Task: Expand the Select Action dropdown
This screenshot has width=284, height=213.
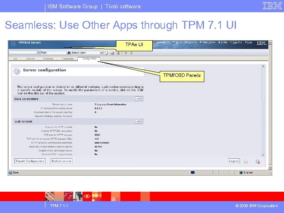Action: (101, 52)
